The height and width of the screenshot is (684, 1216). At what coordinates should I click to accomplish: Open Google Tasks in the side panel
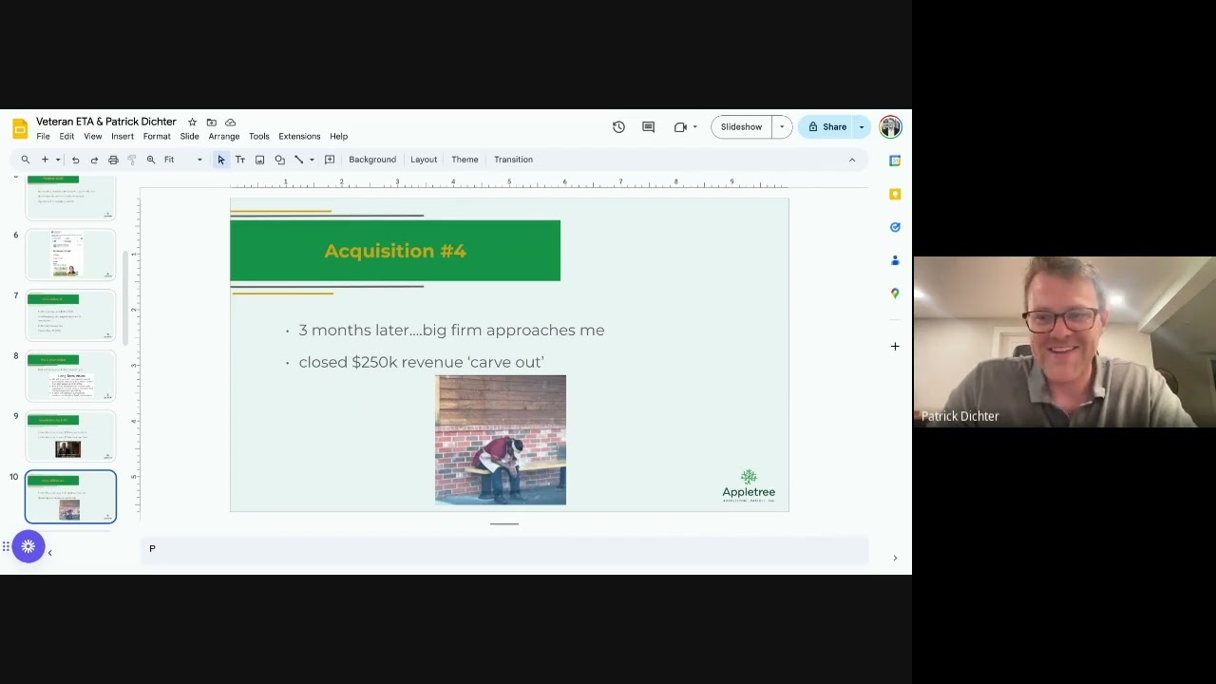pyautogui.click(x=895, y=227)
